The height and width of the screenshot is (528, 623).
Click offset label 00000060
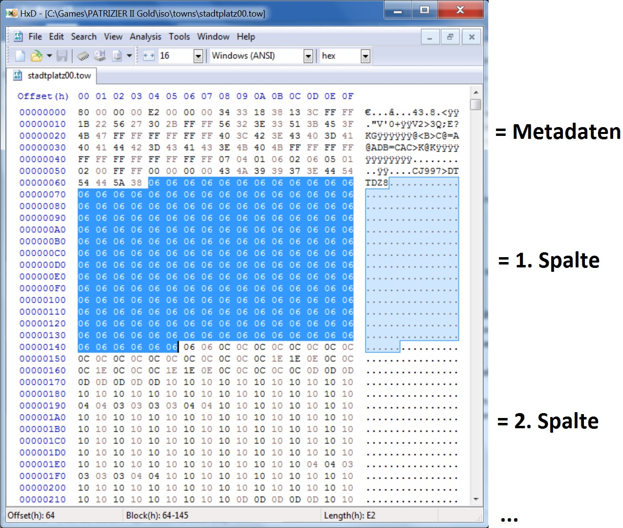point(43,183)
